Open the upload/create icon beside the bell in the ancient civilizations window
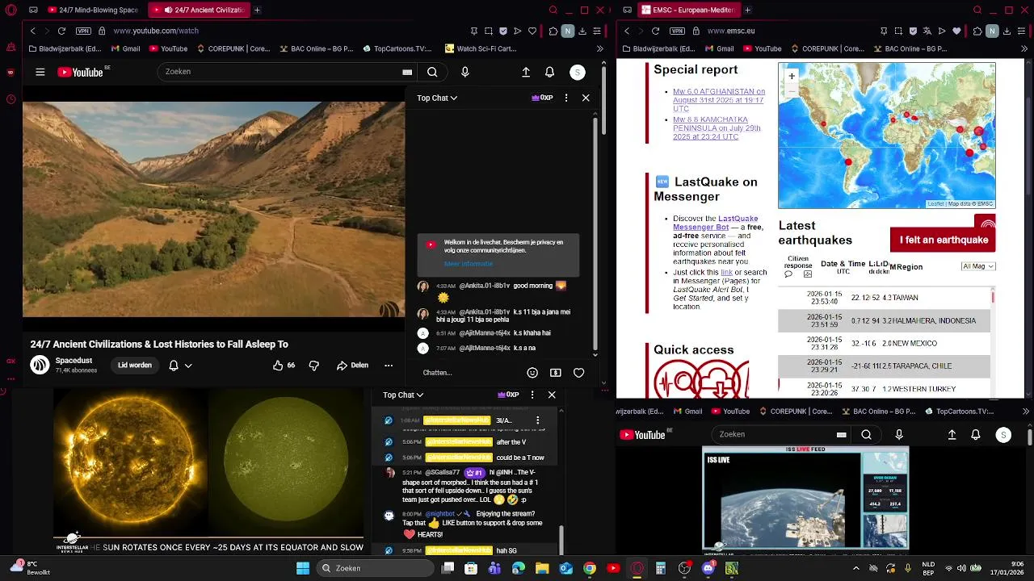Image resolution: width=1034 pixels, height=581 pixels. 526,72
